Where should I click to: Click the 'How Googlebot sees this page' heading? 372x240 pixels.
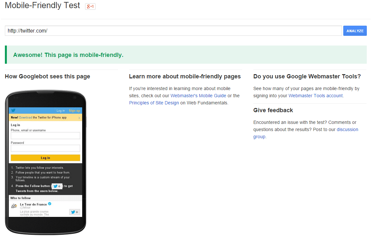[48, 76]
